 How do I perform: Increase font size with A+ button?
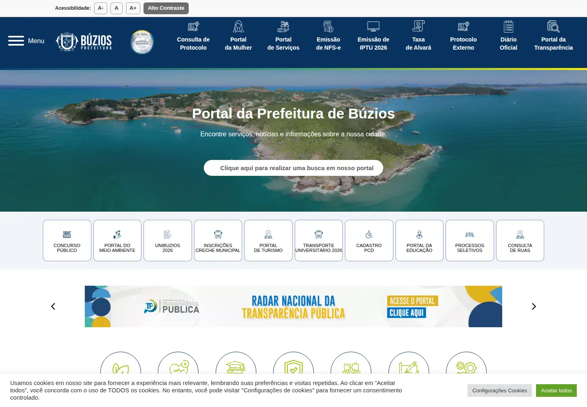(133, 8)
